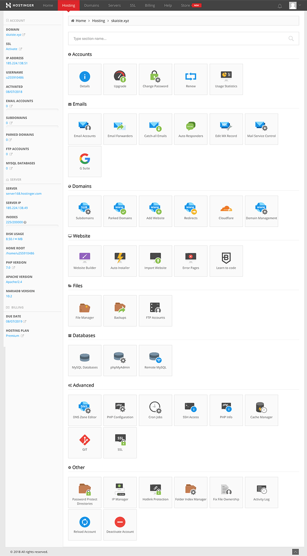307x556 pixels.
Task: Select the Hosting menu tab
Action: (69, 5)
